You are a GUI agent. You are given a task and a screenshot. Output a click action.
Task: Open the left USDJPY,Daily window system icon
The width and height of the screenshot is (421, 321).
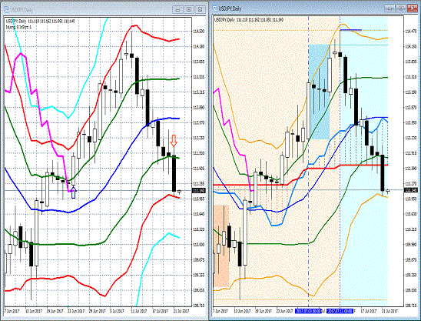click(x=7, y=10)
